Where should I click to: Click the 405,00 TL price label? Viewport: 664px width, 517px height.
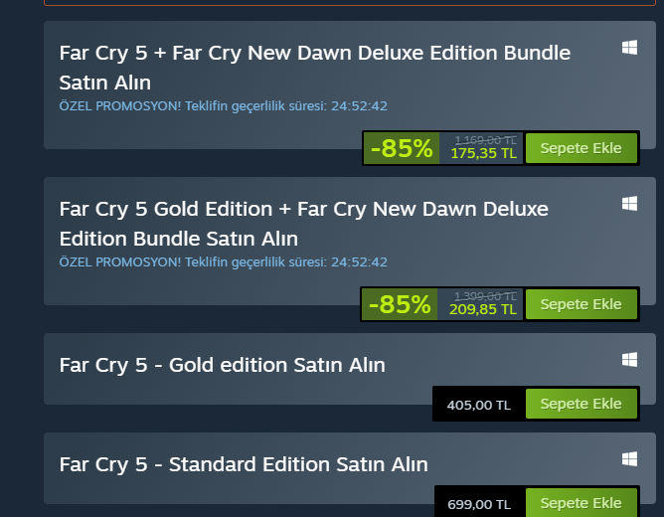478,405
